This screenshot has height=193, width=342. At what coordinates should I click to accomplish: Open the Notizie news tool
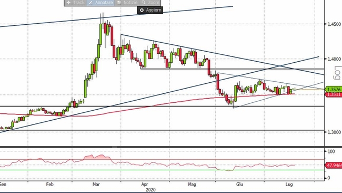(127, 3)
